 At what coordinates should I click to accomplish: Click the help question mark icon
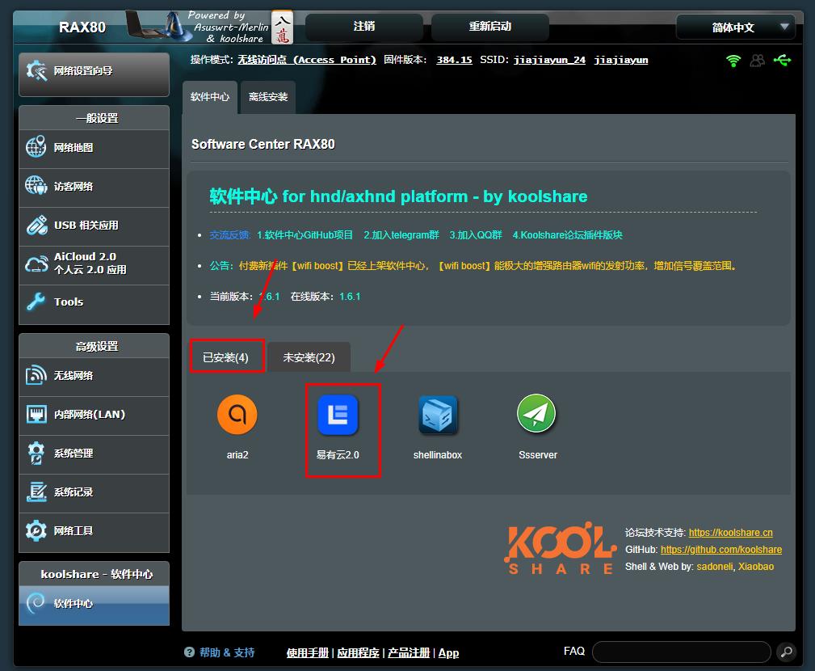189,652
